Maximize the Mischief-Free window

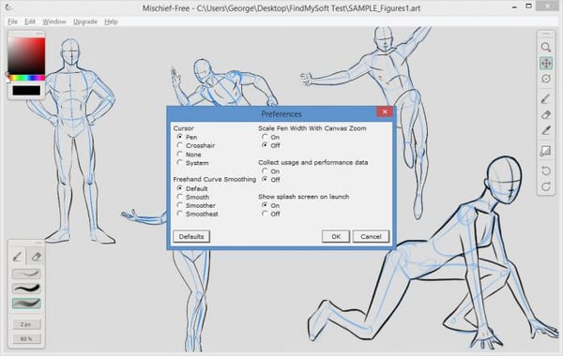[528, 7]
